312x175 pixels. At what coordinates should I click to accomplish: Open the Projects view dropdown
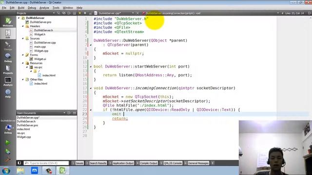point(54,13)
